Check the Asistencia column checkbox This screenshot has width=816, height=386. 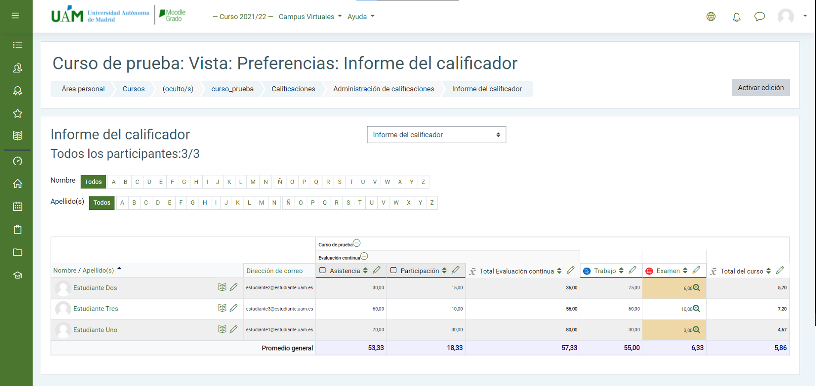[x=323, y=270]
